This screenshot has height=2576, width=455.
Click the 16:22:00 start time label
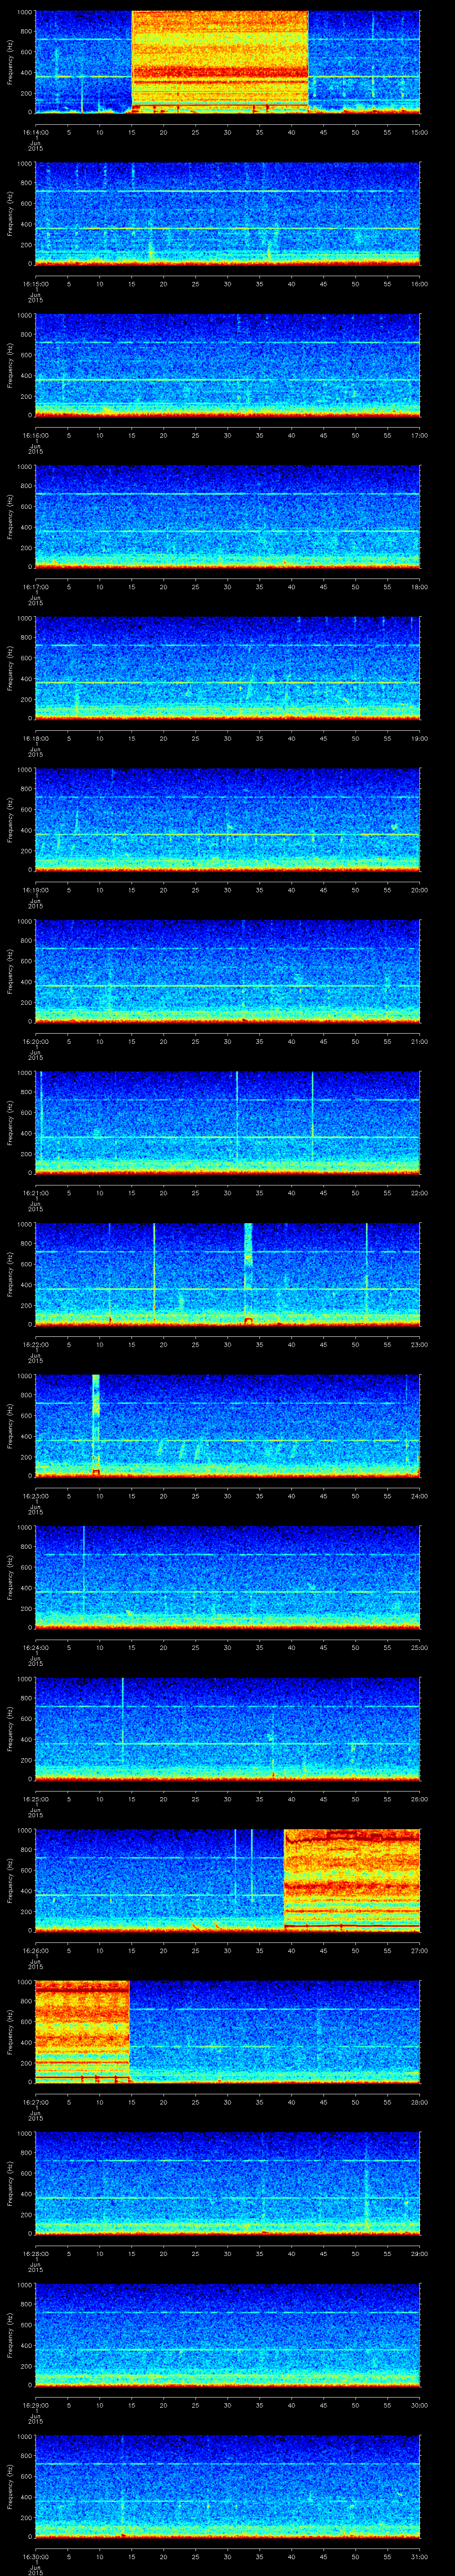coord(35,1344)
